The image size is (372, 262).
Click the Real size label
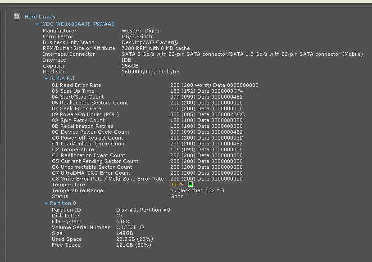pos(54,72)
